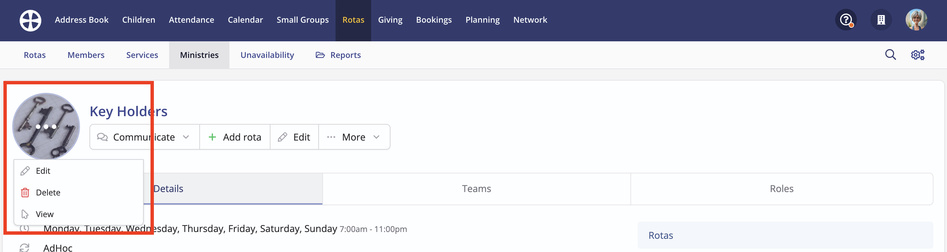Click the Edit ministry button
The width and height of the screenshot is (947, 252).
click(294, 137)
